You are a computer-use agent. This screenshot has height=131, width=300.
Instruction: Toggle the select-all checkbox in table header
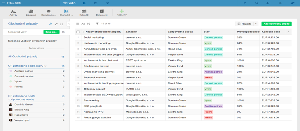tap(78, 32)
